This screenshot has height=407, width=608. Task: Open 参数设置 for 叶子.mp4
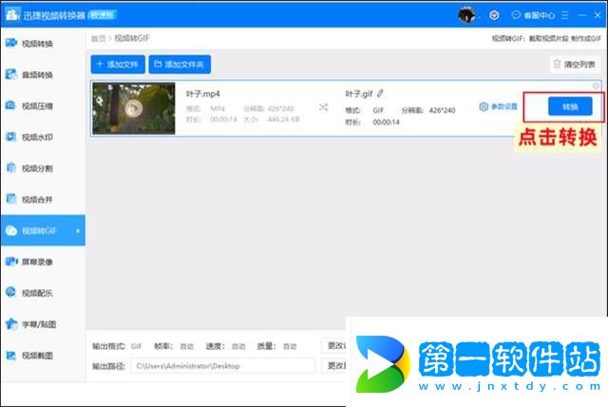pyautogui.click(x=498, y=107)
